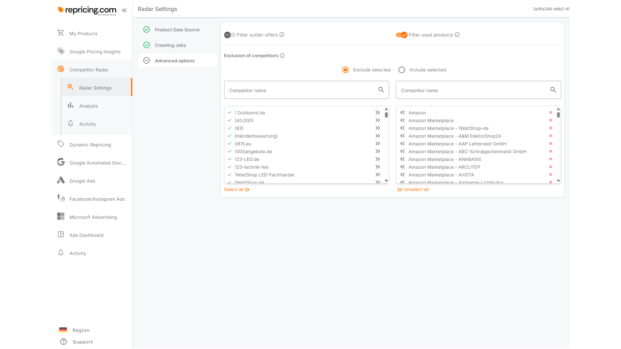This screenshot has height=349, width=621.
Task: Click the Dynamic Repricing tag icon
Action: (x=60, y=144)
